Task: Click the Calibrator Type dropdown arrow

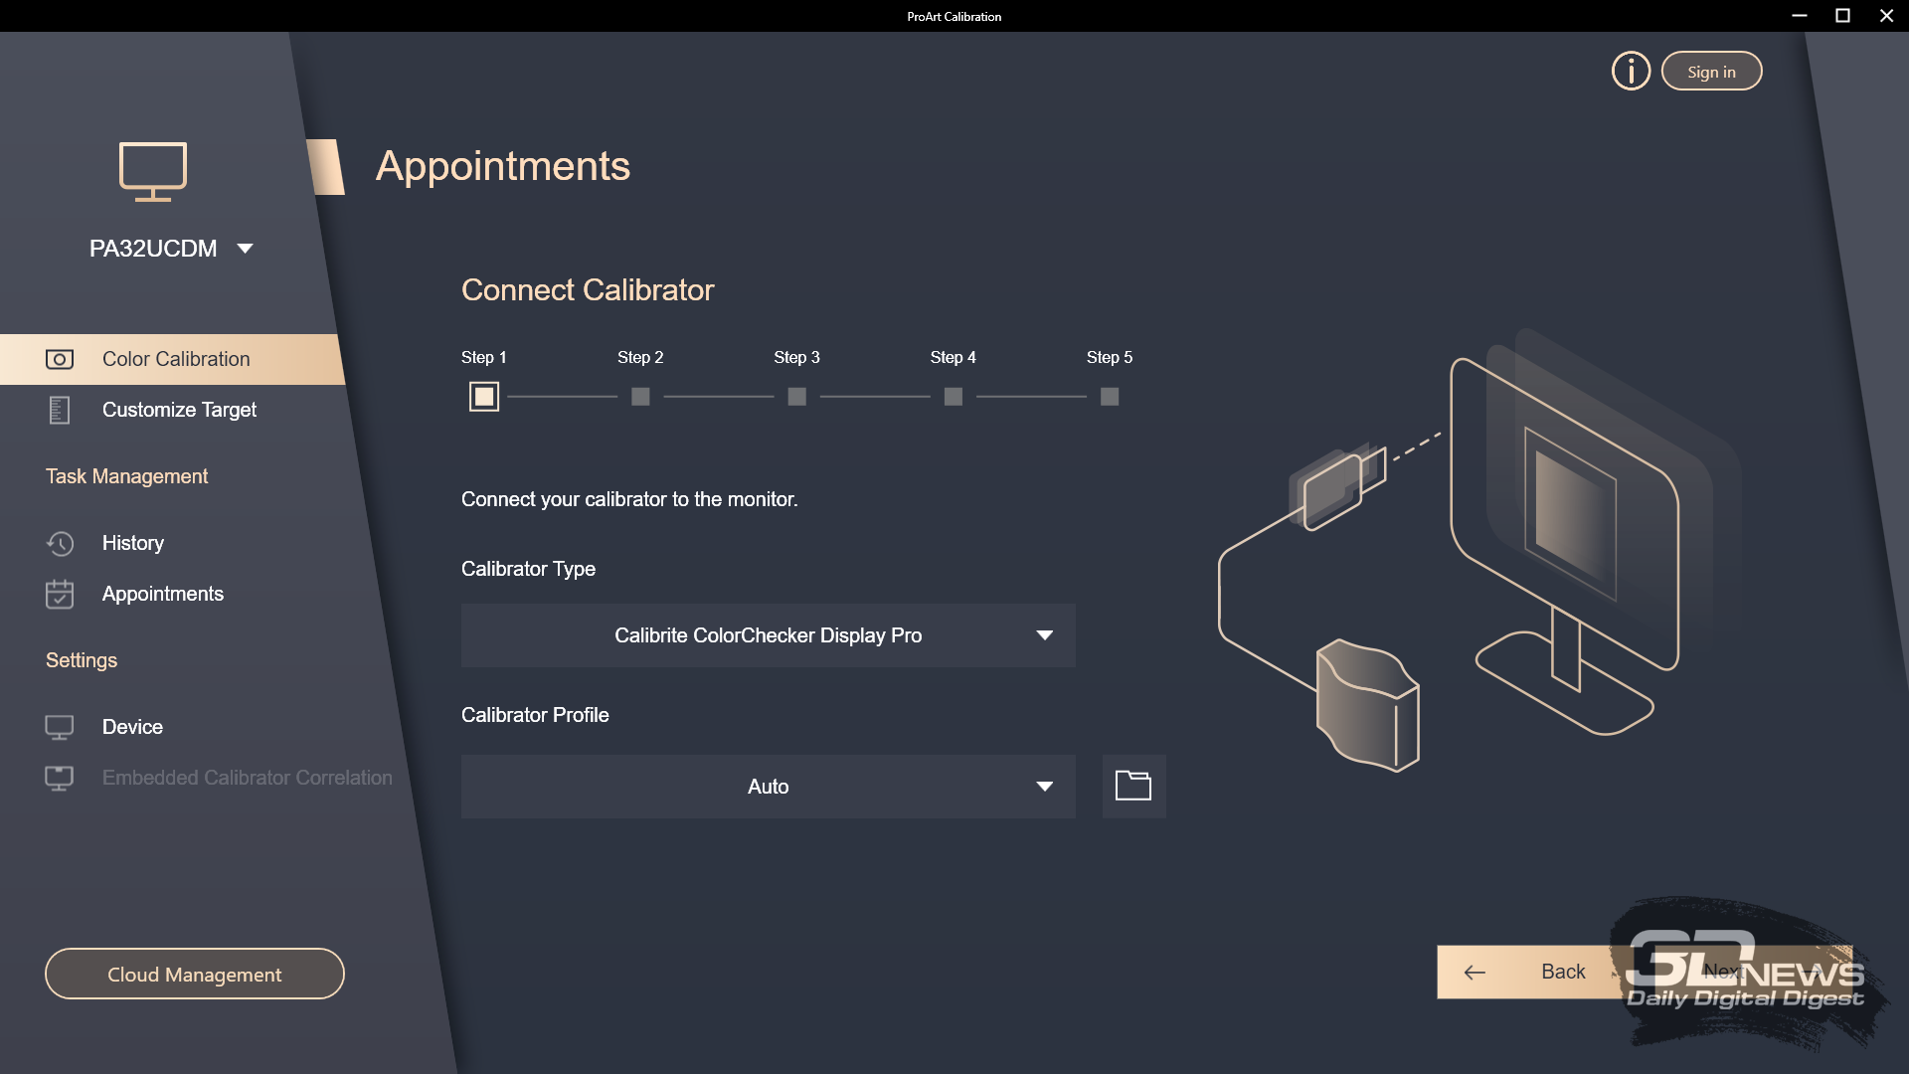Action: 1044,635
